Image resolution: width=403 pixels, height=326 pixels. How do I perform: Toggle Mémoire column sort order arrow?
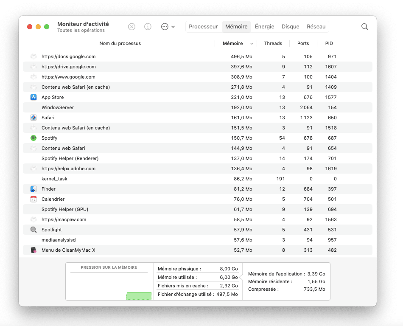pos(252,44)
